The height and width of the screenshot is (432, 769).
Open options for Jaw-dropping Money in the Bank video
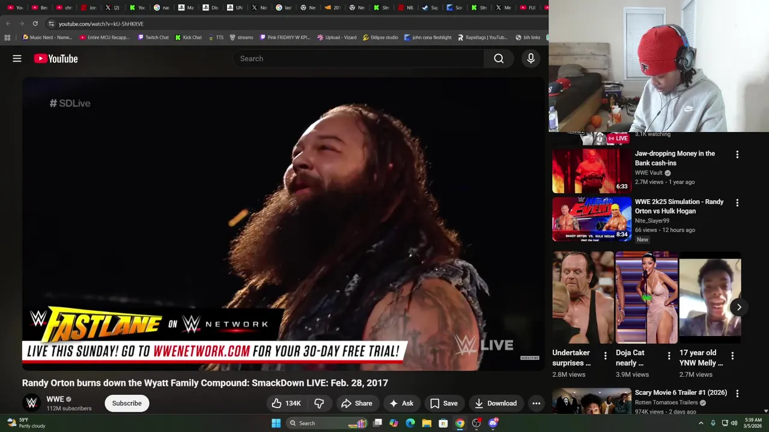pos(737,154)
